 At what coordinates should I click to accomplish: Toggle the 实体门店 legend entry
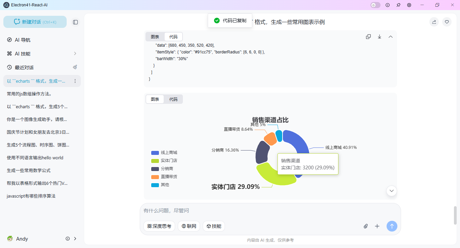coord(164,161)
